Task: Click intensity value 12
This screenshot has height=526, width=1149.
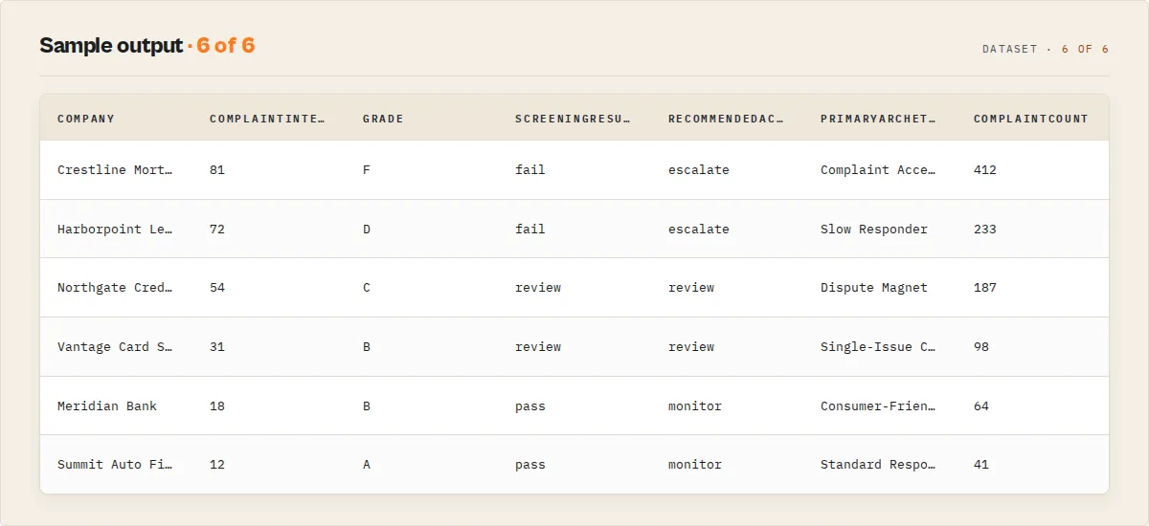Action: point(217,465)
